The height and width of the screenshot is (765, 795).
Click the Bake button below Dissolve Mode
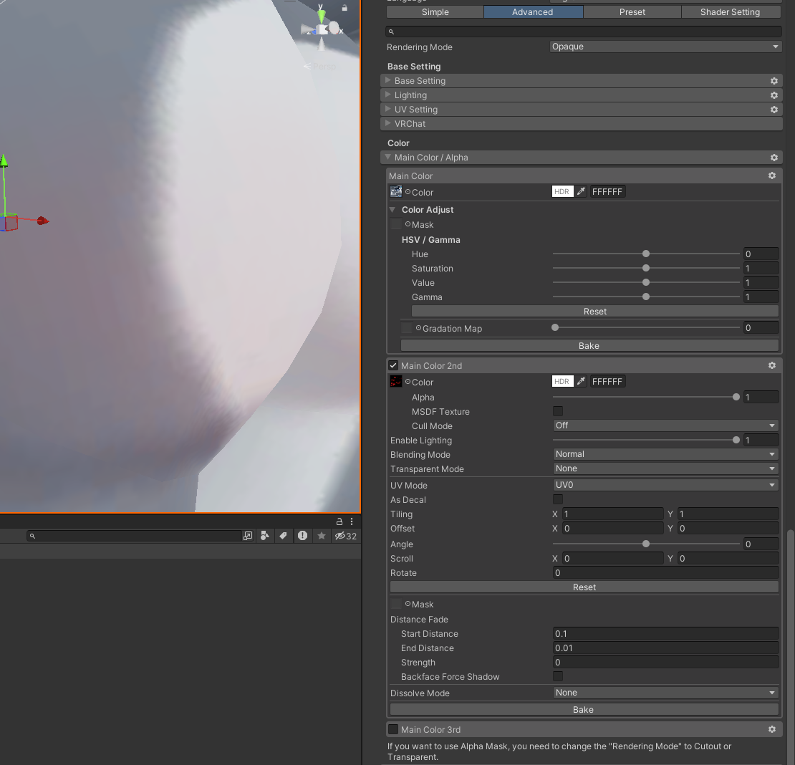click(584, 709)
